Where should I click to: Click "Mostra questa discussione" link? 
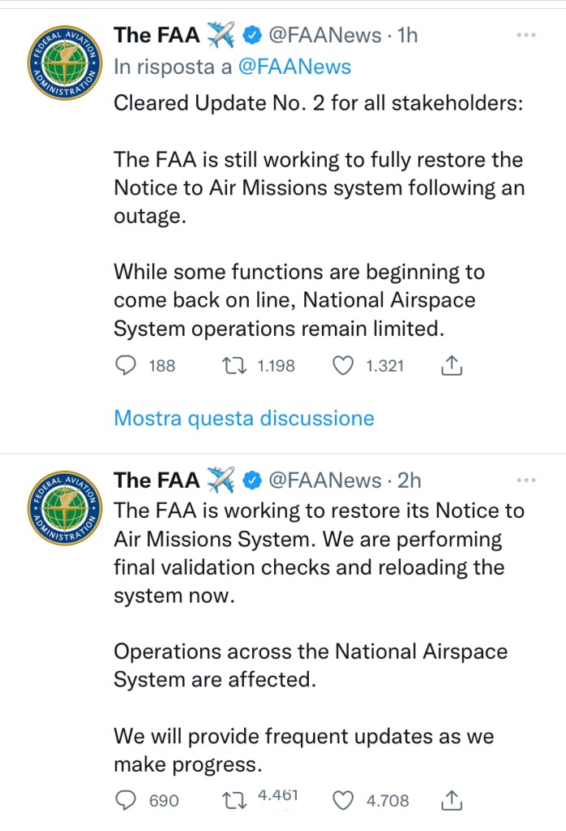tap(244, 418)
